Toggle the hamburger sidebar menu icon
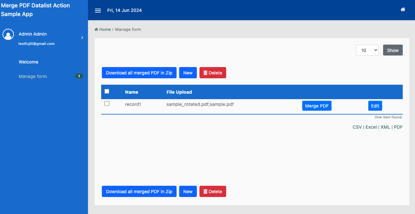The width and height of the screenshot is (415, 214). 98,11
